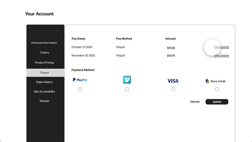
Task: Go to the Orders section
Action: point(45,53)
